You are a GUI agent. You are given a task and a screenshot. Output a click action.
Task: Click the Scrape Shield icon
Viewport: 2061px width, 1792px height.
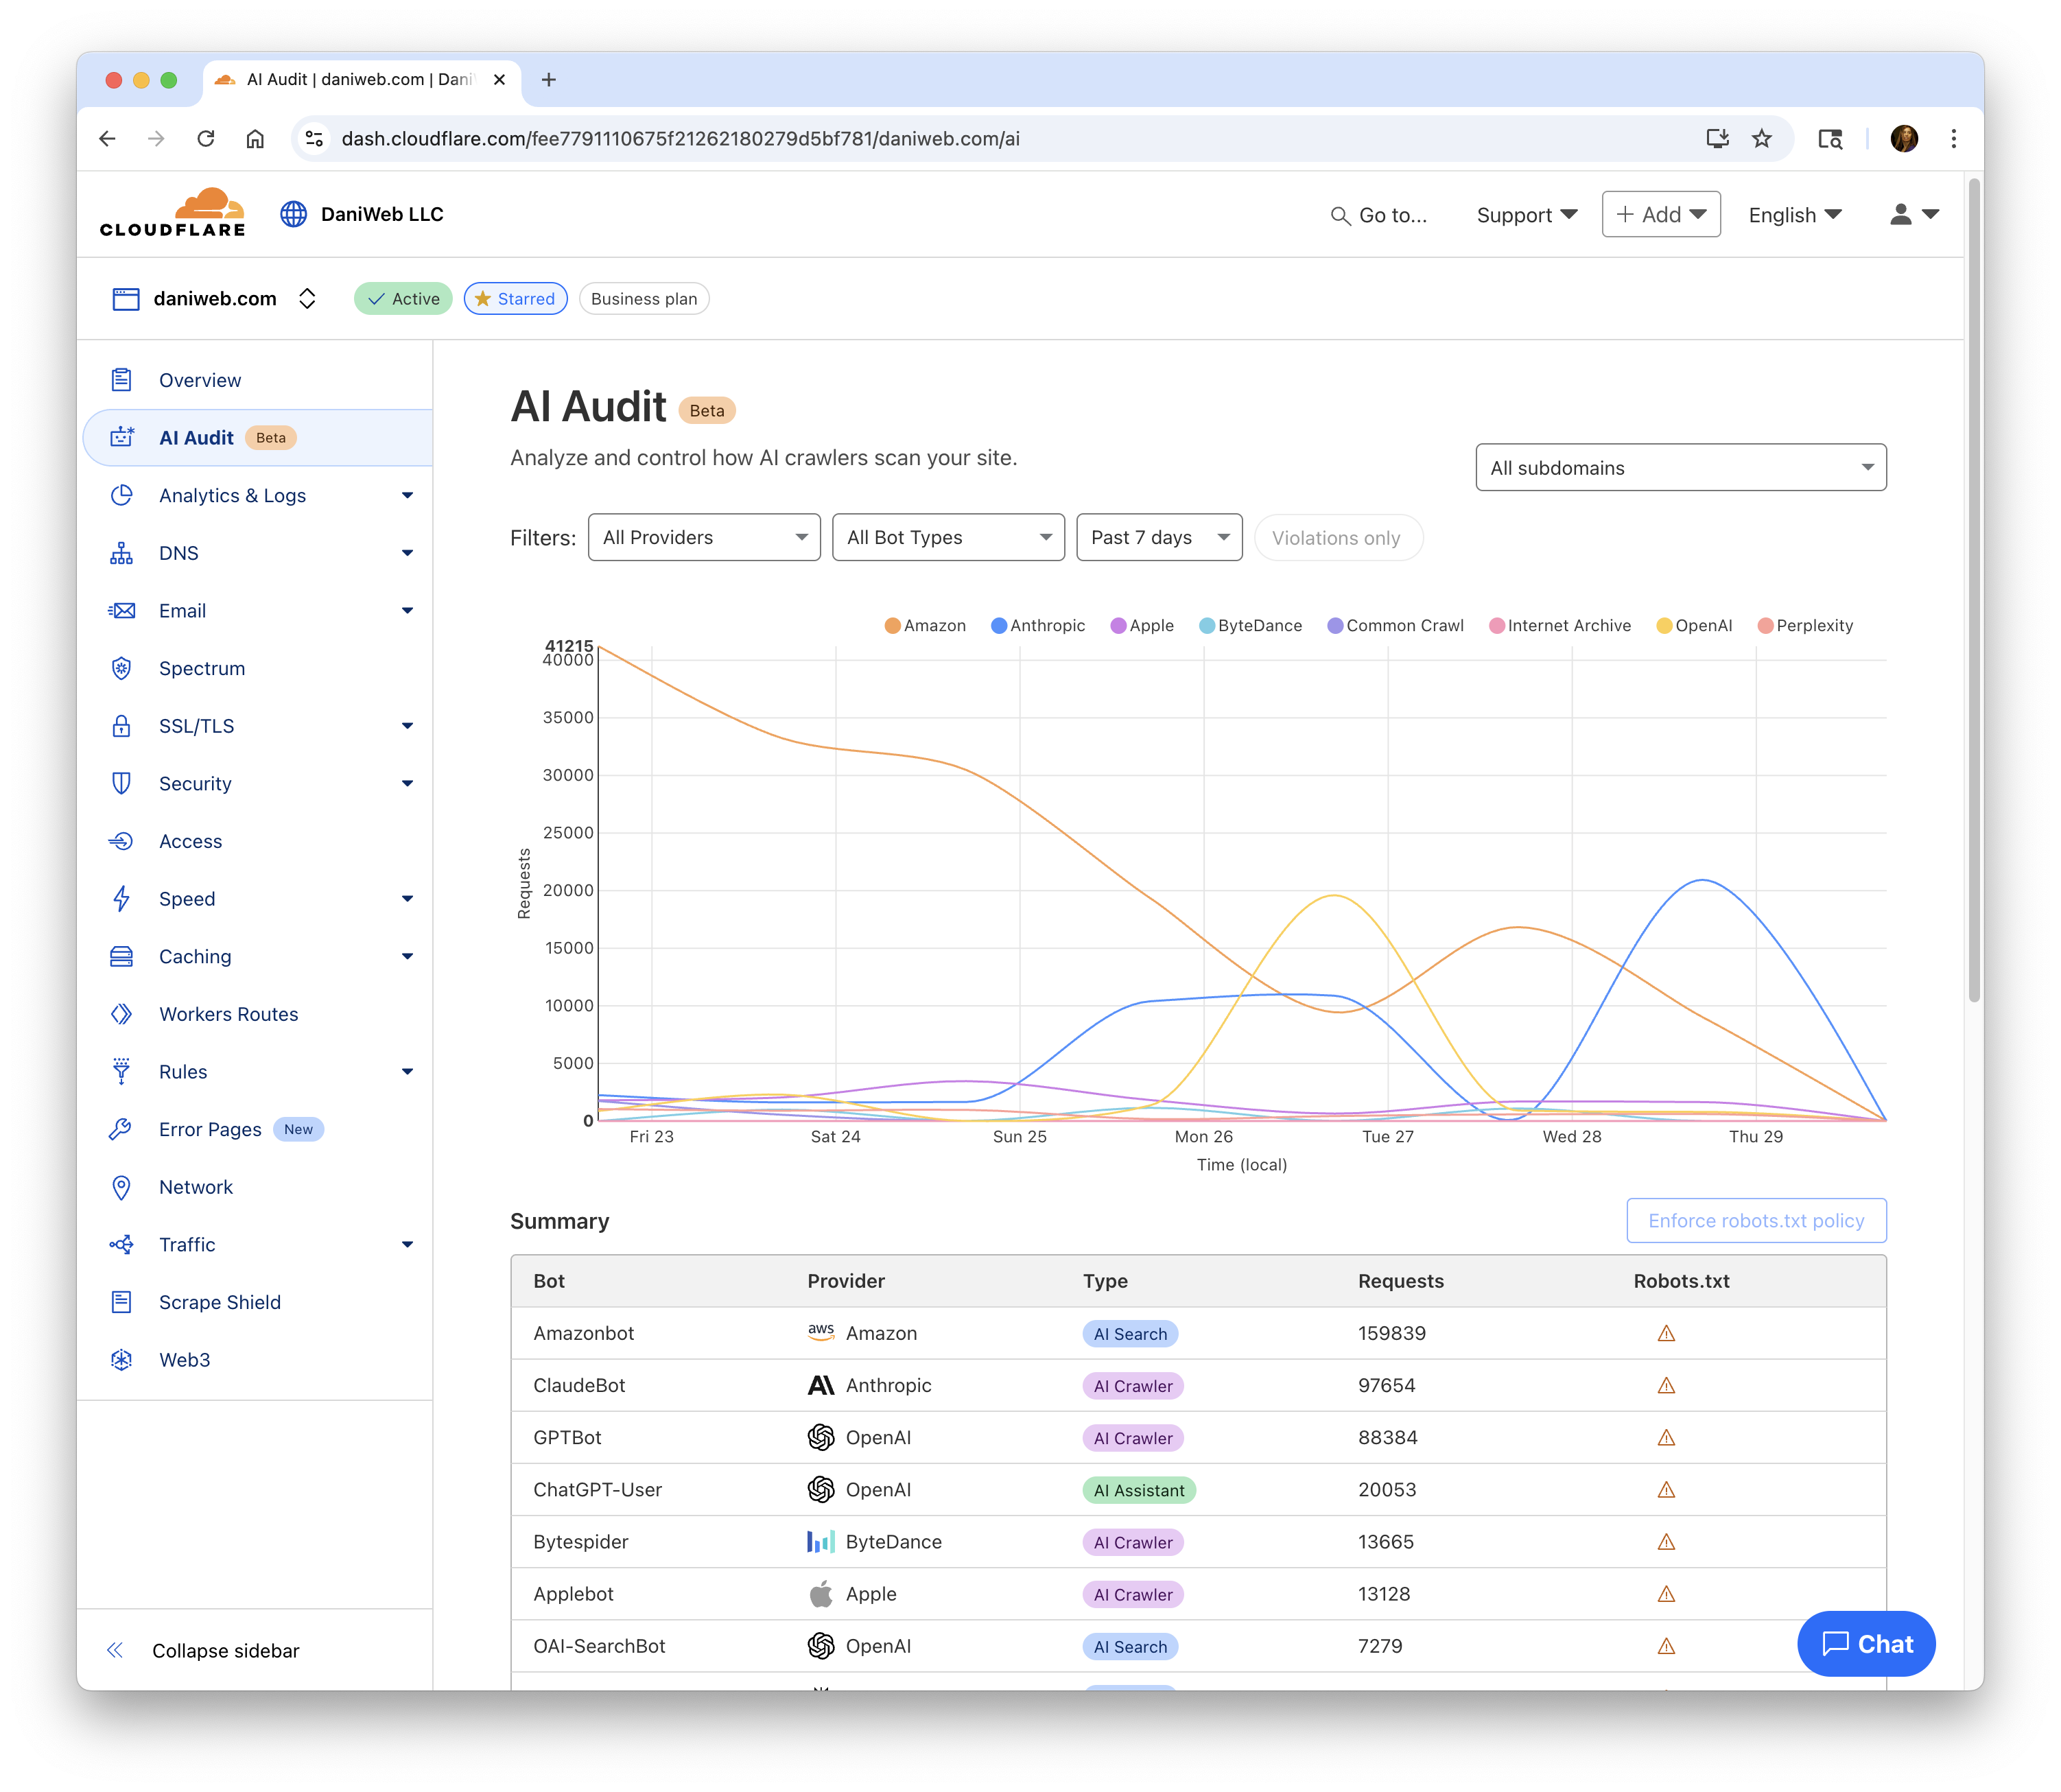[122, 1302]
